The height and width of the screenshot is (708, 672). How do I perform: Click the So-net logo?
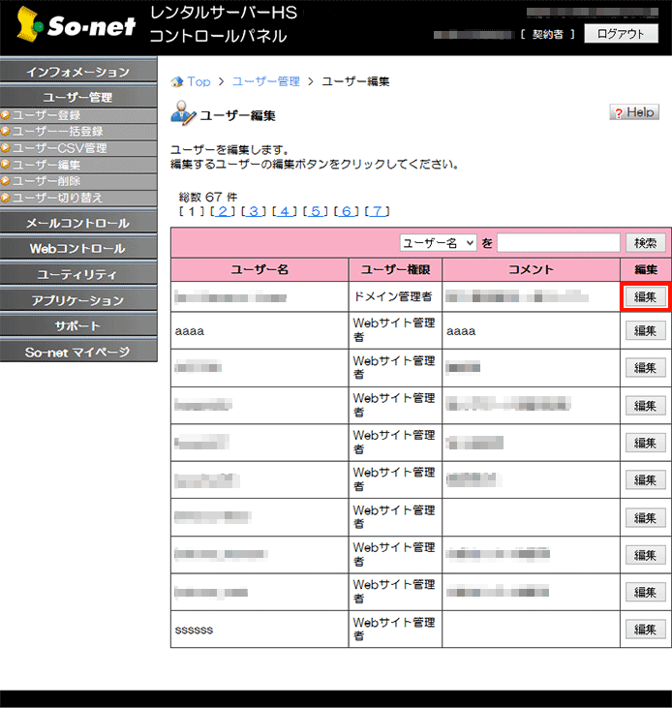coord(76,28)
